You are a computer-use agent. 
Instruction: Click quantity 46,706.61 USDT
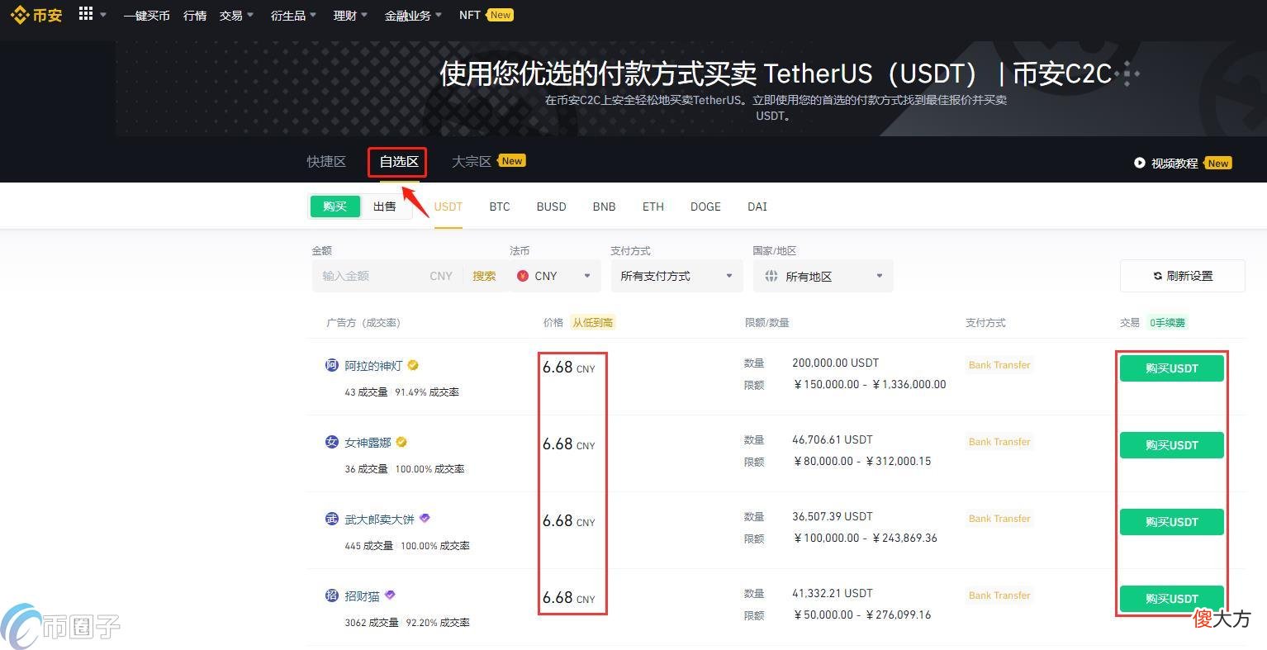(x=832, y=439)
